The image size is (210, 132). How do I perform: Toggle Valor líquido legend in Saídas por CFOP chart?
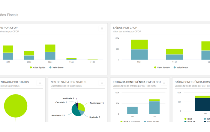162,67
